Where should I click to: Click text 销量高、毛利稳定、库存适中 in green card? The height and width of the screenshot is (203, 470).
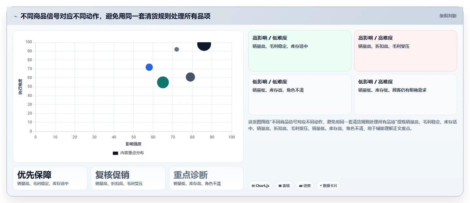tap(280, 46)
